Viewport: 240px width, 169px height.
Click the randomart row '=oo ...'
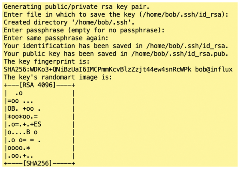click(x=40, y=101)
